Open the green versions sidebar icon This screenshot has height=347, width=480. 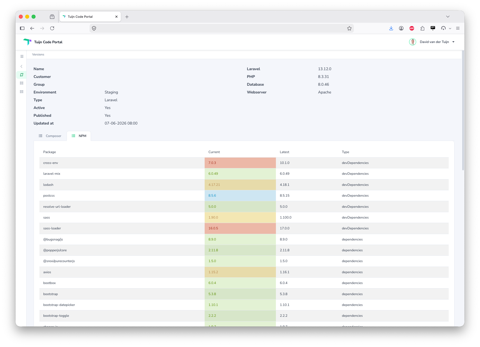coord(22,75)
